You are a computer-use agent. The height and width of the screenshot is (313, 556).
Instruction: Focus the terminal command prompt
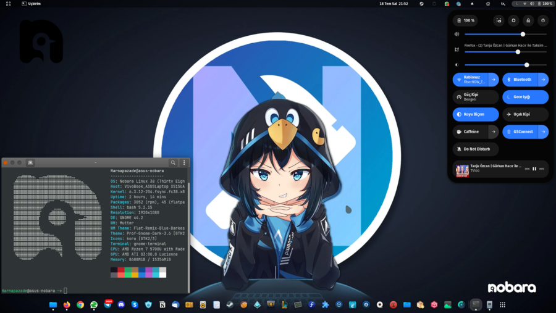tap(65, 291)
